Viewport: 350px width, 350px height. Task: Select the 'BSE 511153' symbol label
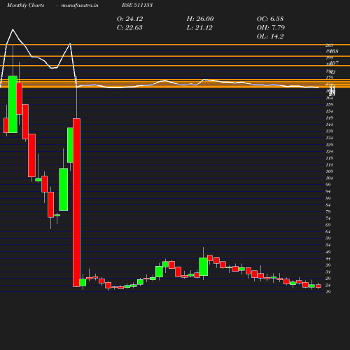point(137,5)
